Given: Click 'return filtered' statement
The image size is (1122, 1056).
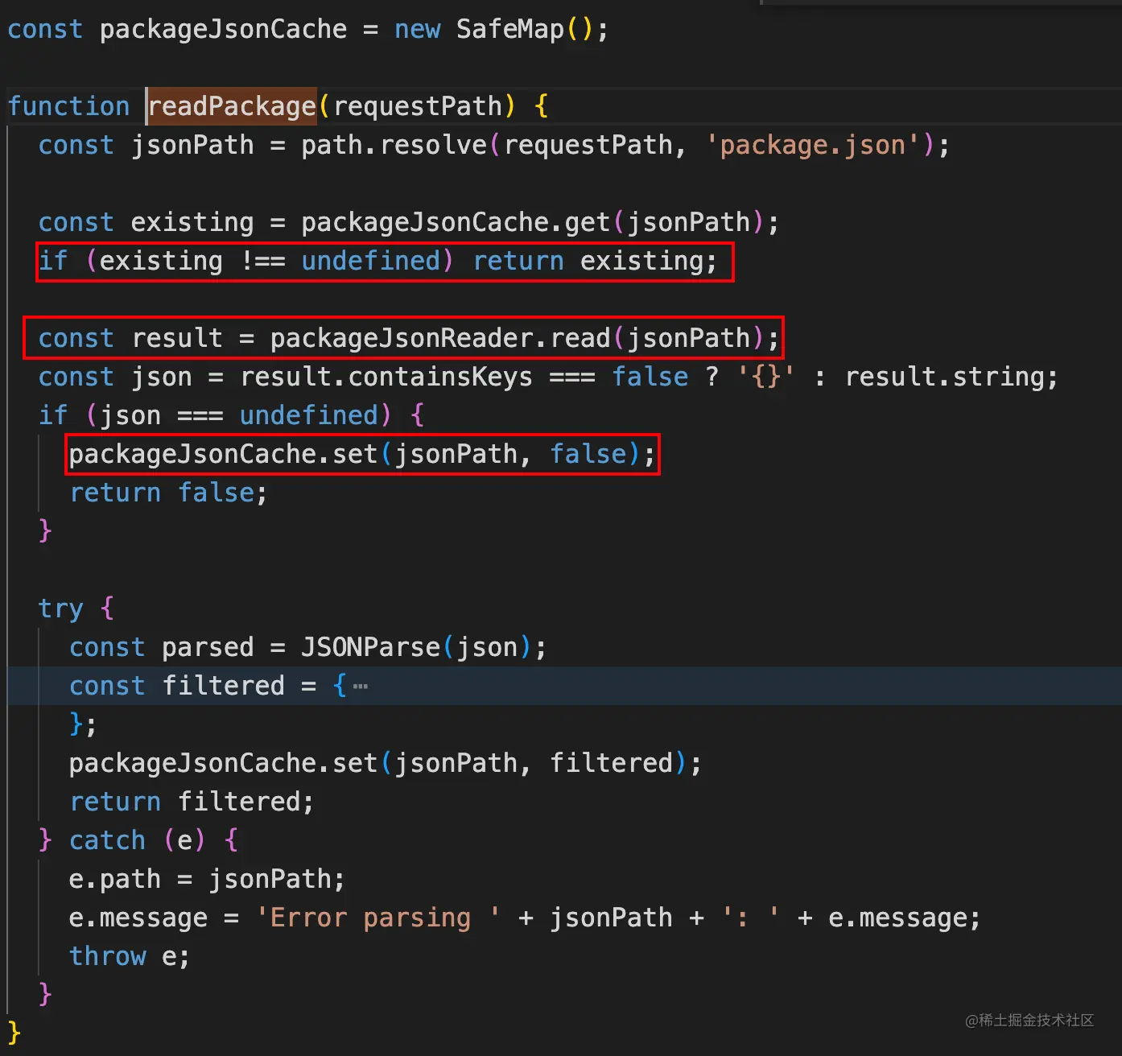Looking at the screenshot, I should [x=191, y=802].
